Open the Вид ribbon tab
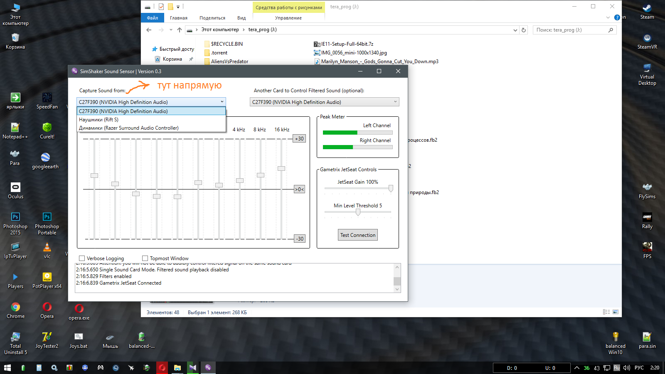This screenshot has height=374, width=665. [x=241, y=18]
